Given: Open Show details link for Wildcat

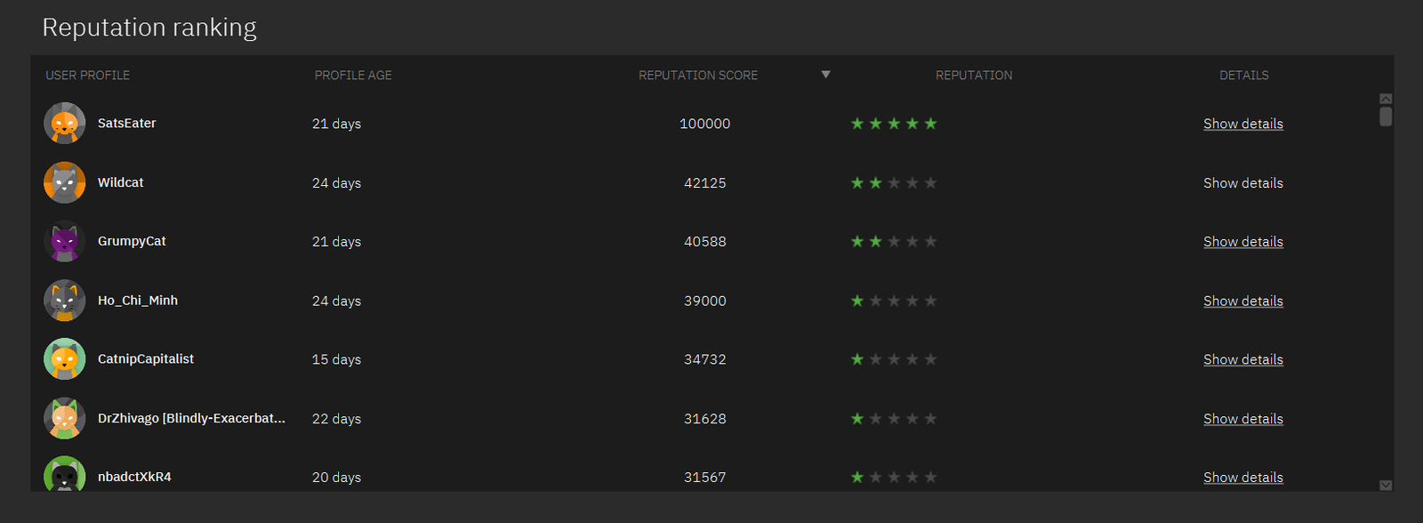Looking at the screenshot, I should pos(1242,183).
